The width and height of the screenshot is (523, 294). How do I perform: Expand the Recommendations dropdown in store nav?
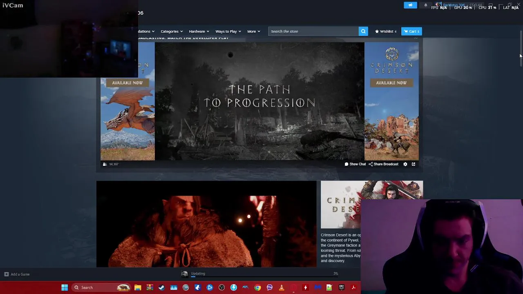click(x=146, y=31)
